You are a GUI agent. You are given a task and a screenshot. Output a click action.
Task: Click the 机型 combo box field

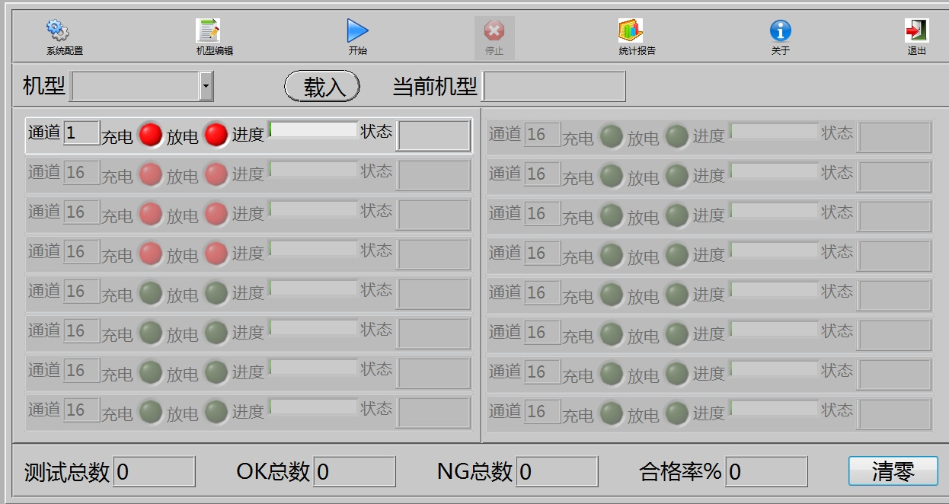click(x=135, y=87)
